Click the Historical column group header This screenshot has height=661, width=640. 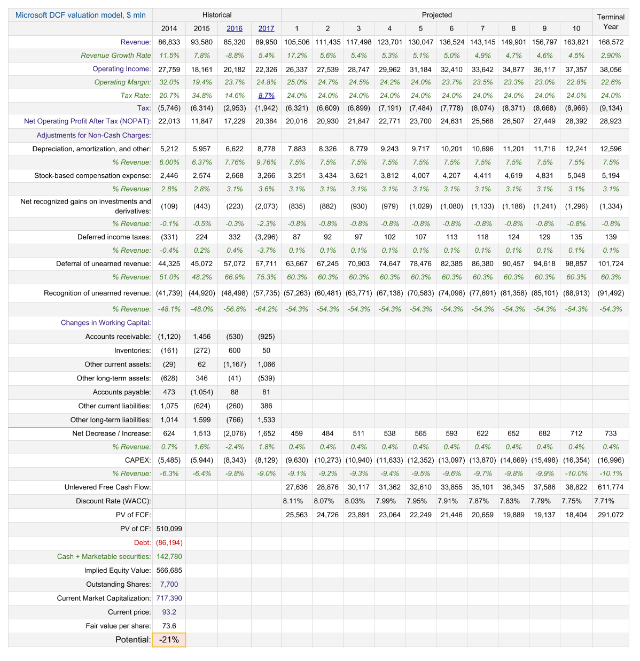(x=217, y=15)
